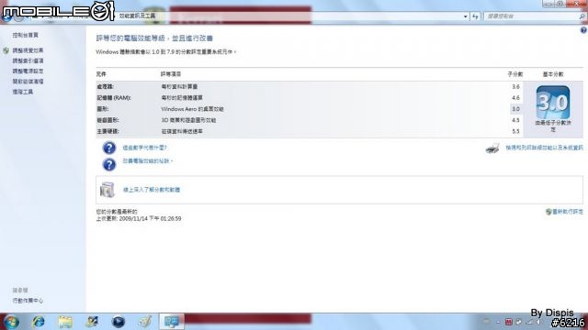Click the 3.0 base score badge
588x330 pixels.
(x=553, y=102)
